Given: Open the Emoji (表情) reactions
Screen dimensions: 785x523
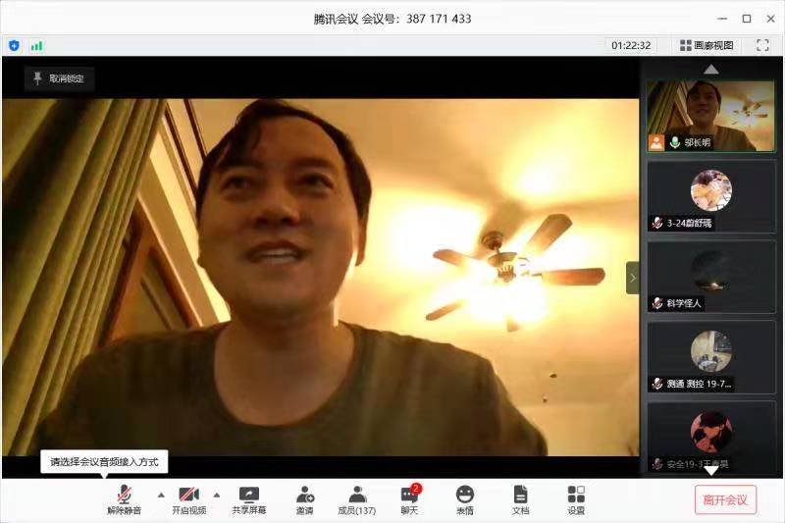Looking at the screenshot, I should (x=464, y=499).
